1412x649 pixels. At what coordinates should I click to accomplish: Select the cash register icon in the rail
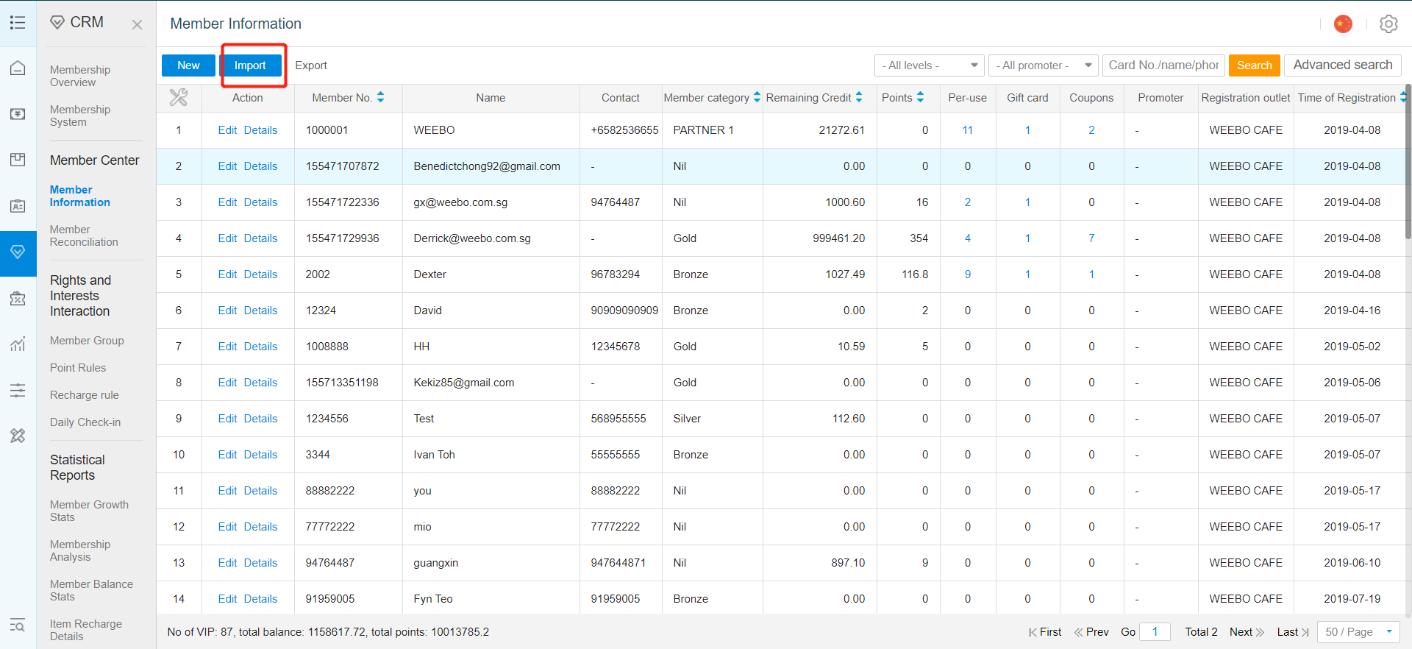[x=18, y=114]
